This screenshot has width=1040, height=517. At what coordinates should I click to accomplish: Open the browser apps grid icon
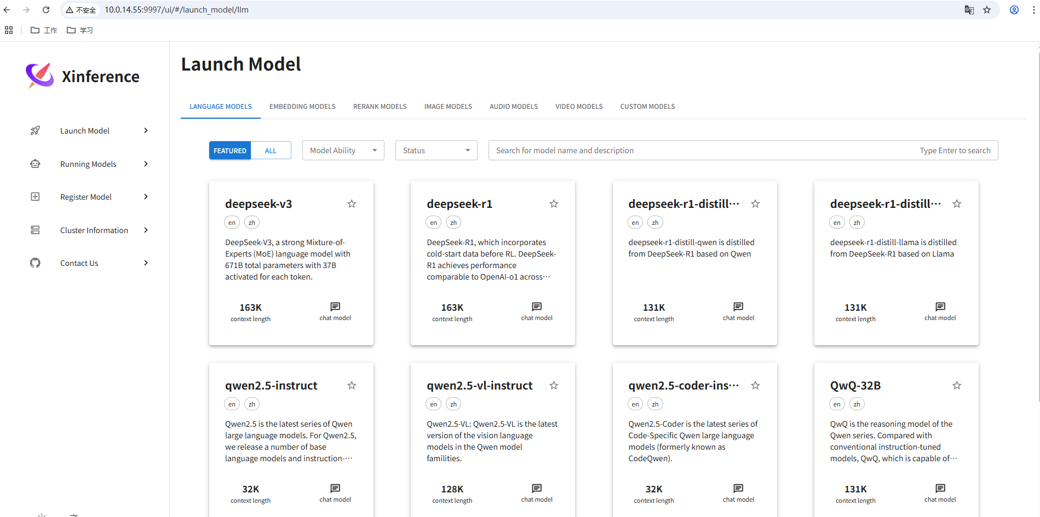pos(9,30)
